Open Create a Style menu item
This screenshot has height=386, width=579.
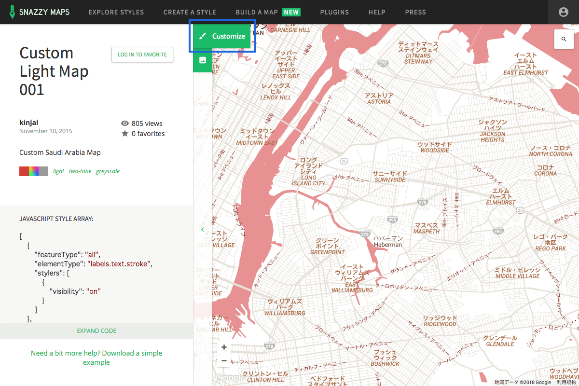coord(190,12)
